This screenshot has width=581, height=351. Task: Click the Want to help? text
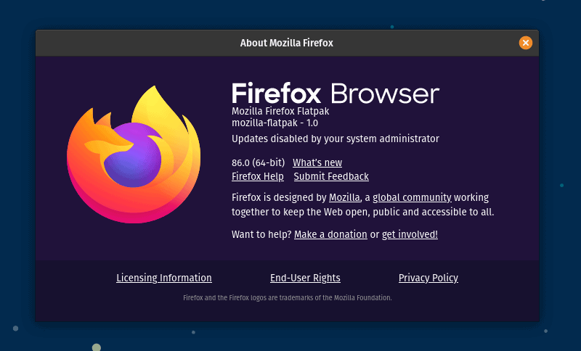[261, 234]
